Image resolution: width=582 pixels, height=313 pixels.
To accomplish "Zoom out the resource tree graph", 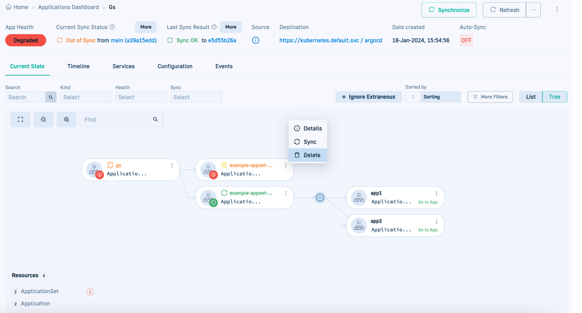I will pyautogui.click(x=43, y=120).
